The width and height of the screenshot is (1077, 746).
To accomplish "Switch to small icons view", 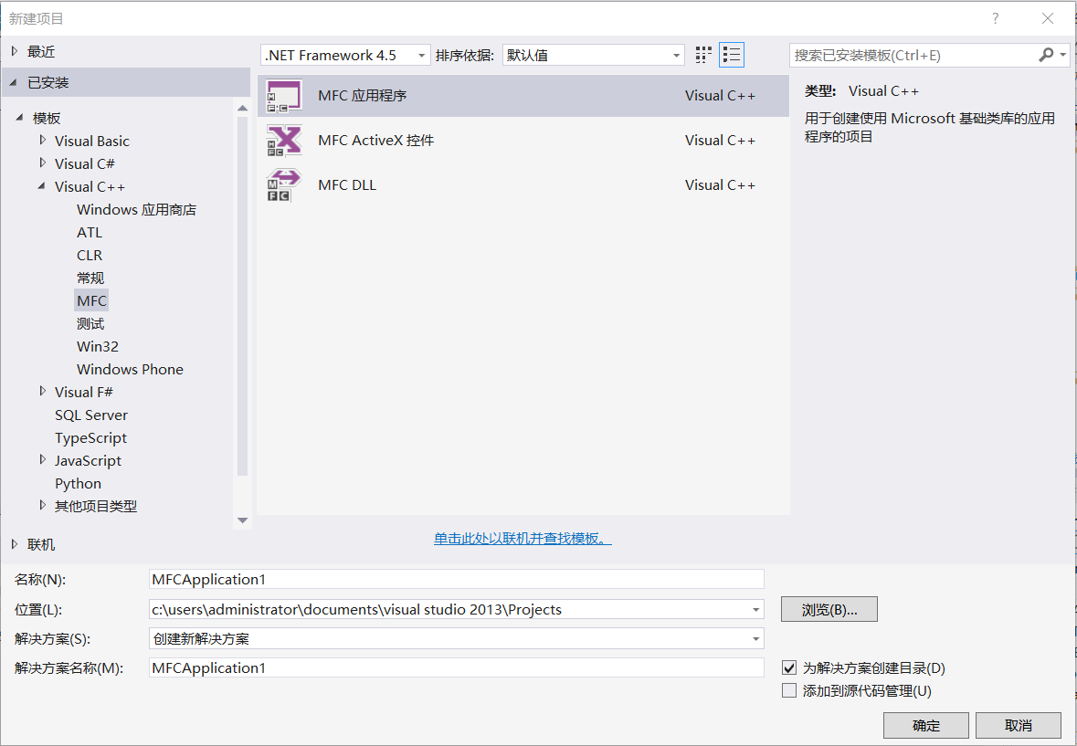I will pyautogui.click(x=703, y=55).
